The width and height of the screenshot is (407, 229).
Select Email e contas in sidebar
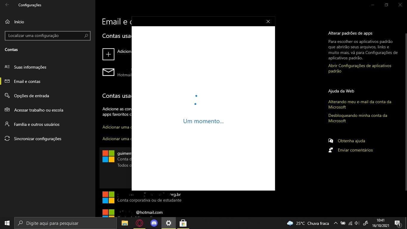[x=48, y=81]
